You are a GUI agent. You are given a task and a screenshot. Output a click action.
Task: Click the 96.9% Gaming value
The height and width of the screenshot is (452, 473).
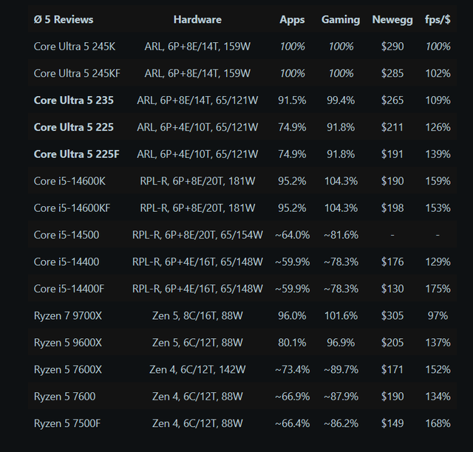tap(341, 343)
